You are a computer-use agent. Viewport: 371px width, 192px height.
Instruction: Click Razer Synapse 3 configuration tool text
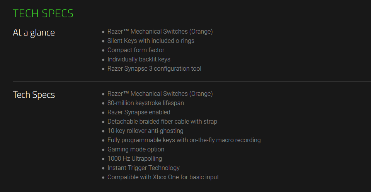154,69
